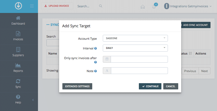Toggle the hamburger menu icon
Screen dimensions: 217x111
coord(32,6)
